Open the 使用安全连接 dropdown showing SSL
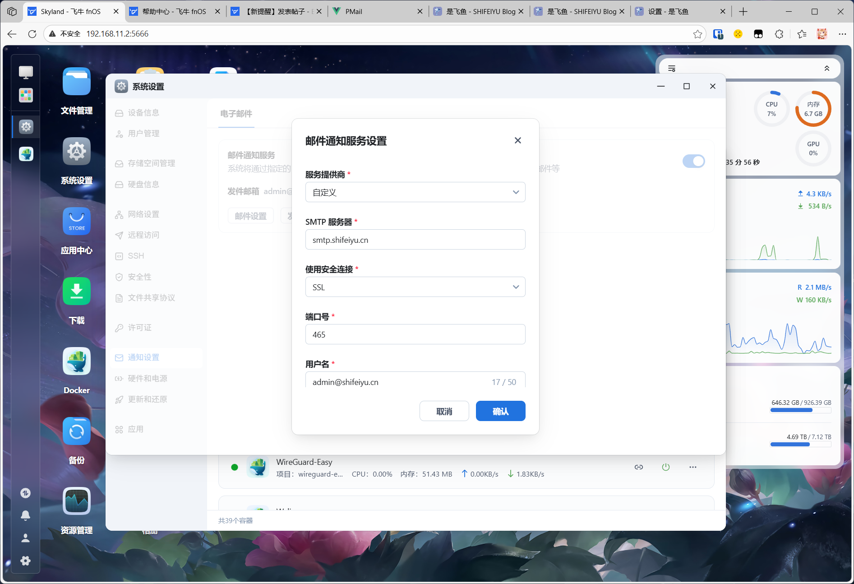 [x=415, y=287]
